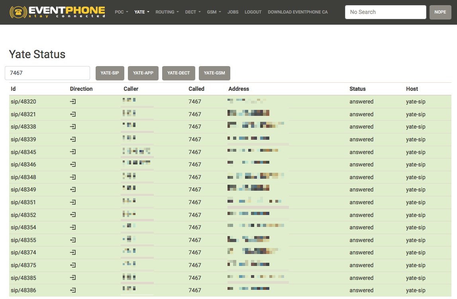Click yate-sip host in sip/48351 row
The width and height of the screenshot is (457, 299).
pos(416,202)
